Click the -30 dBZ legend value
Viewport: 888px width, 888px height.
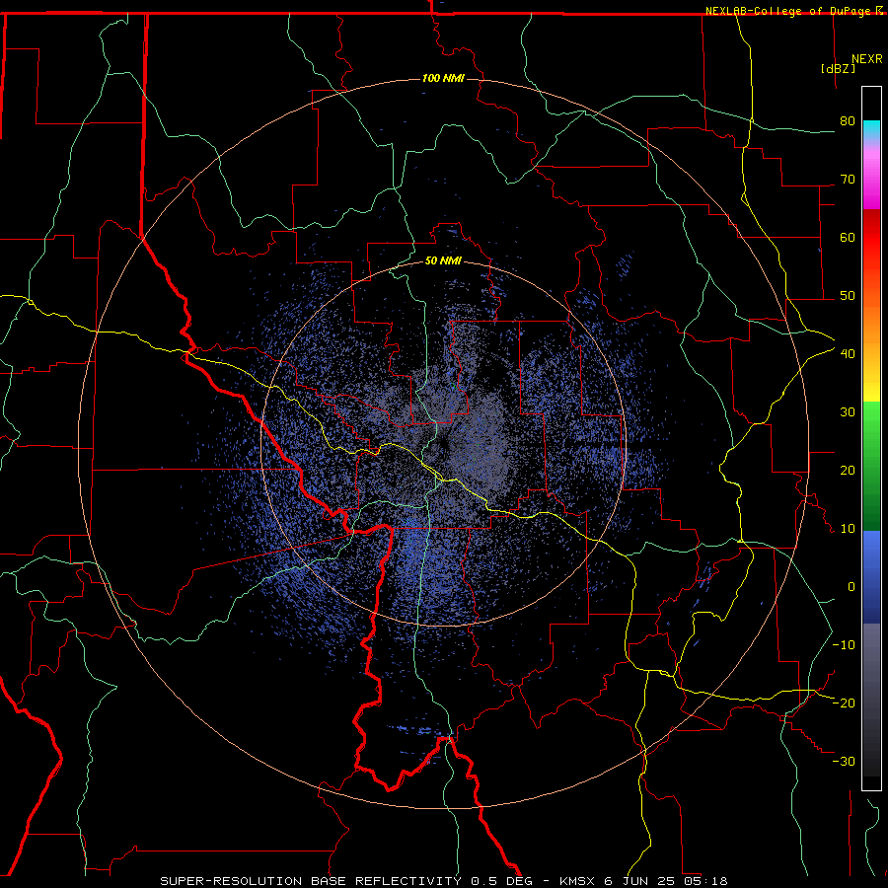coord(844,761)
